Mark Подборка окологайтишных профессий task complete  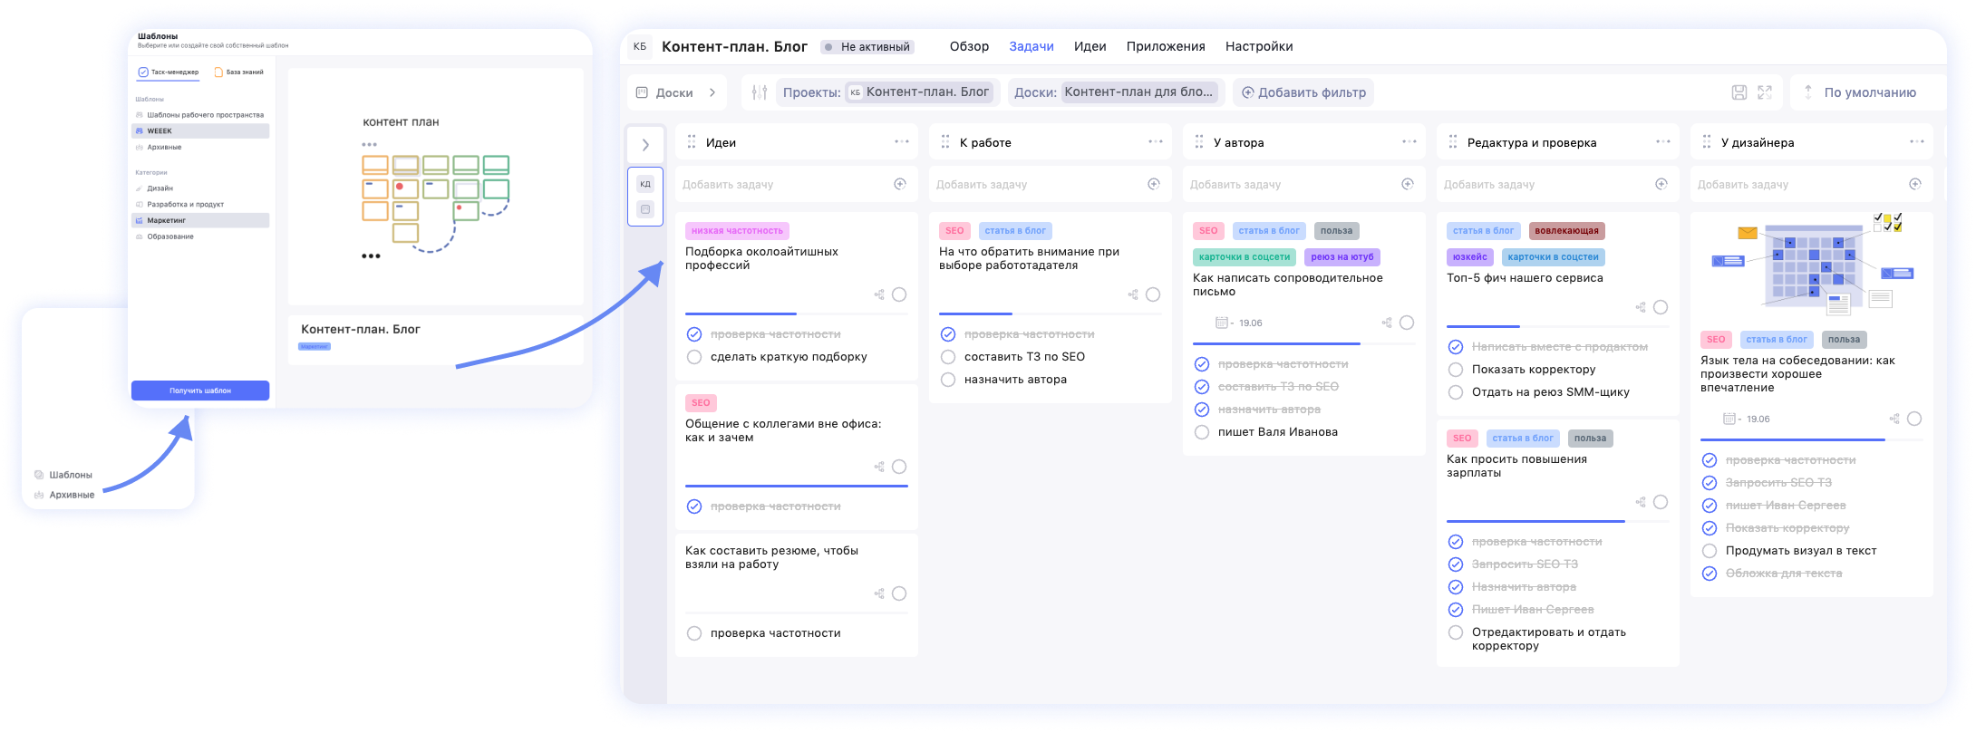click(x=899, y=294)
